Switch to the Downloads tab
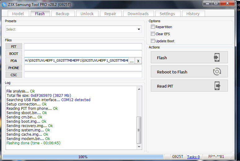Image resolution: width=240 pixels, height=161 pixels. (138, 14)
